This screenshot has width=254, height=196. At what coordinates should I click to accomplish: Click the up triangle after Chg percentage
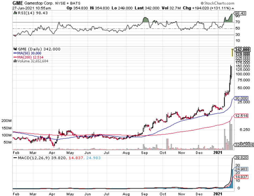(233, 8)
